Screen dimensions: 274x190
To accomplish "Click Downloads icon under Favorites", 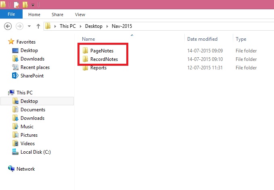I will 15,58.
